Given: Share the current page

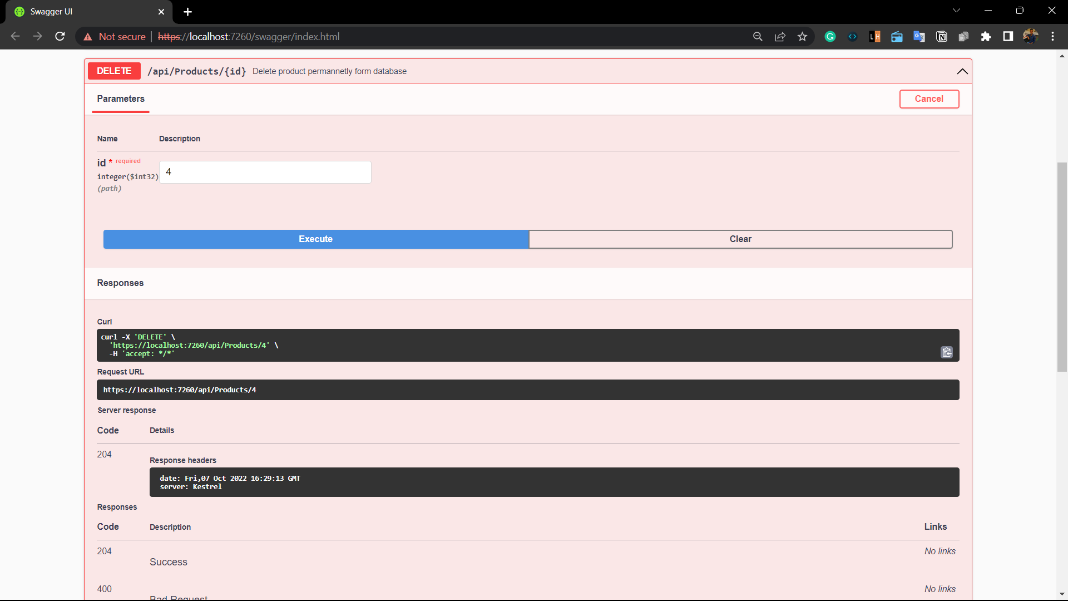Looking at the screenshot, I should click(780, 36).
